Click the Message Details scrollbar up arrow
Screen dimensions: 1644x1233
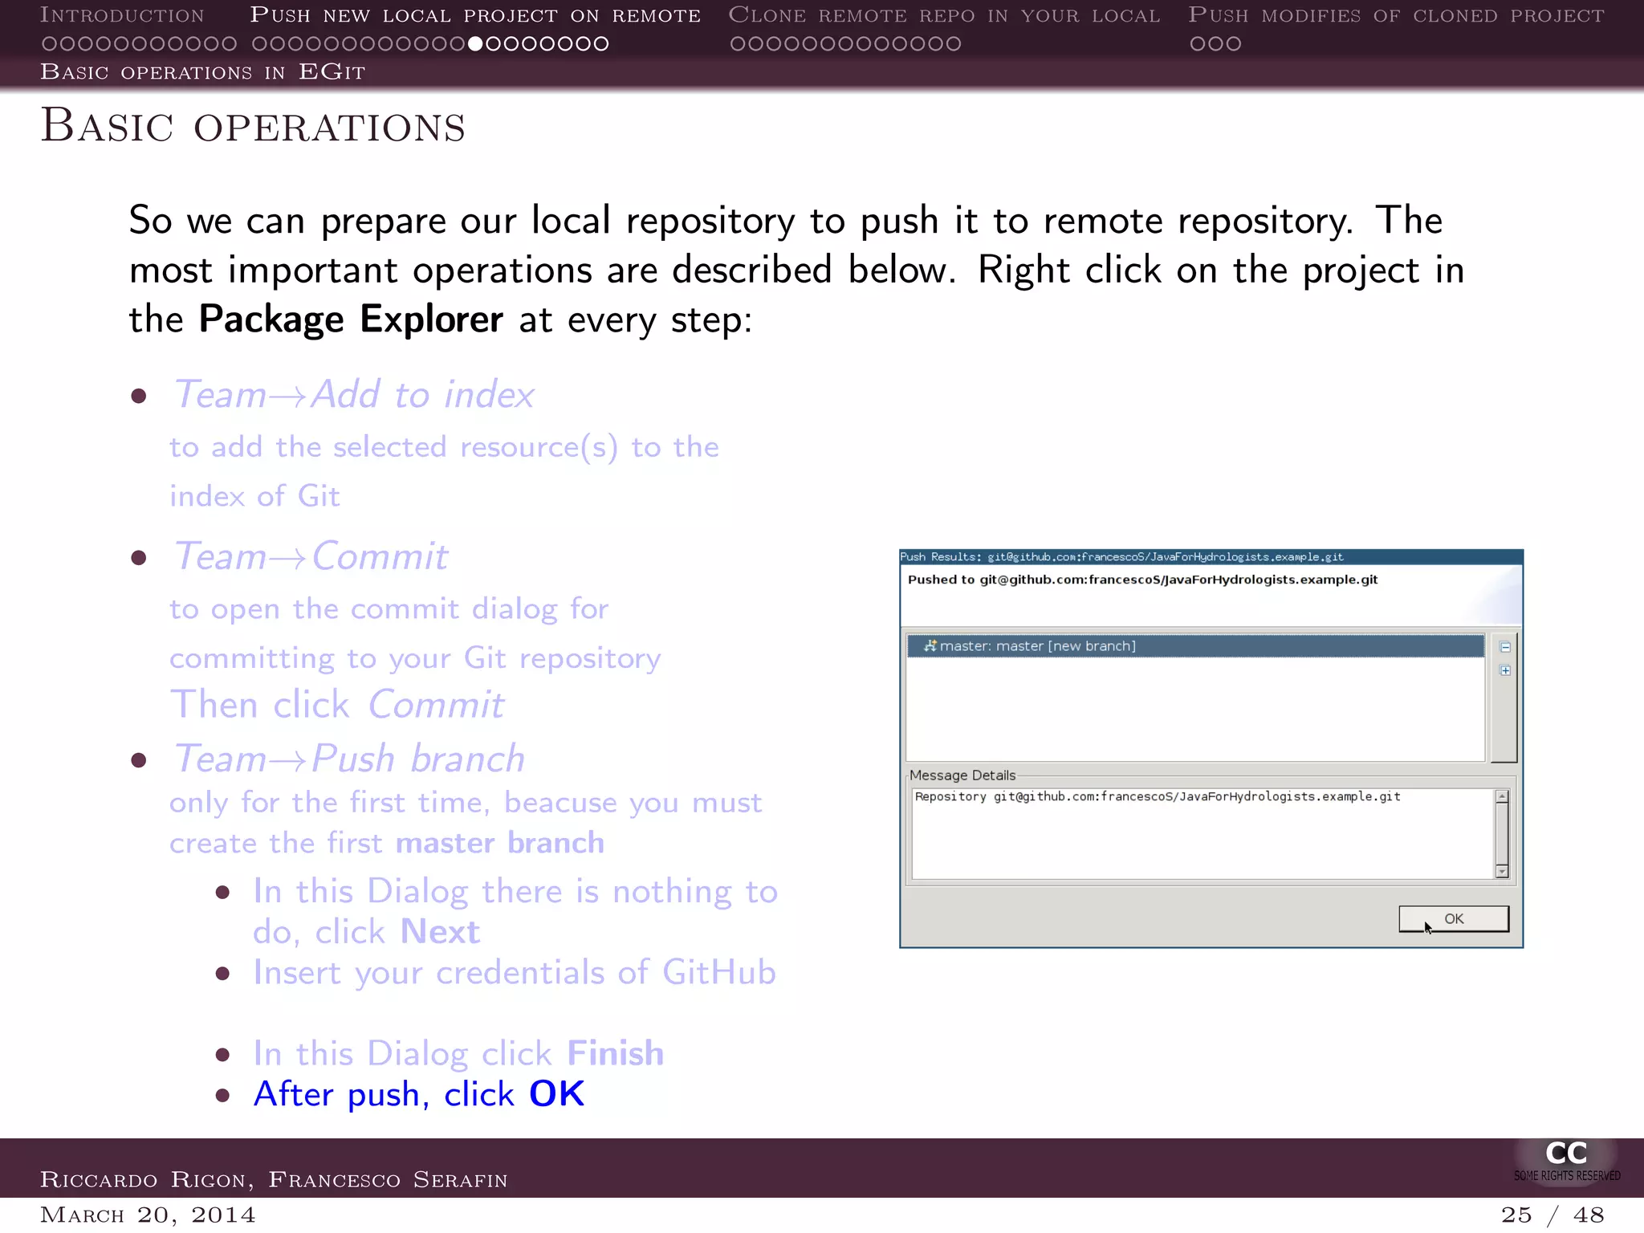1502,796
